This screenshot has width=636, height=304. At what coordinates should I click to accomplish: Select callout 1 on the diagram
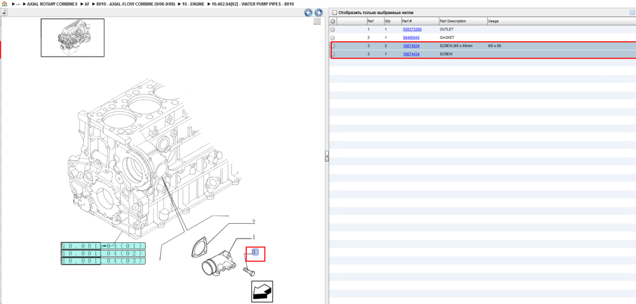pos(254,237)
